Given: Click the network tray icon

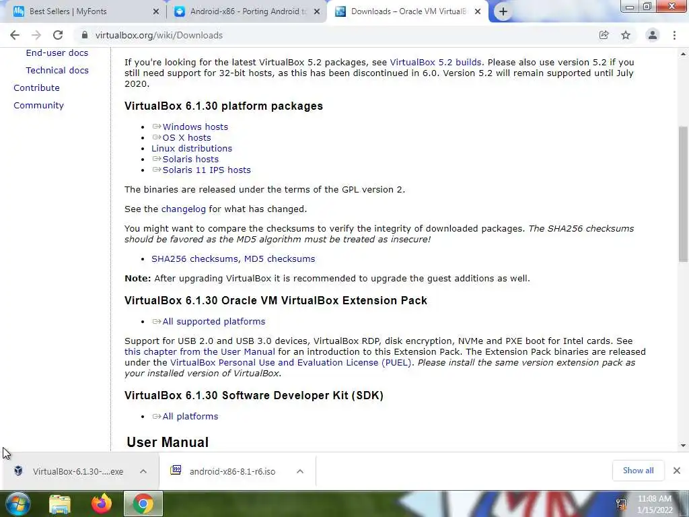Looking at the screenshot, I should 621,504.
